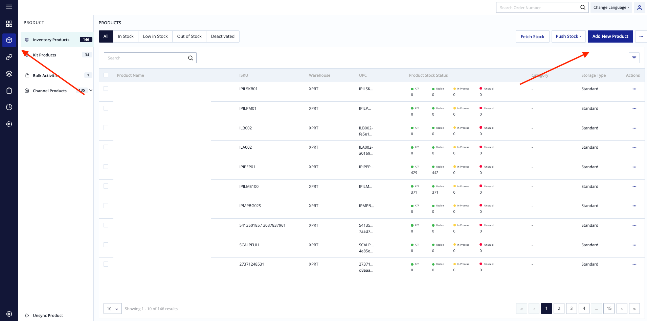Click the product search magnifier icon
Screen dimensions: 647x321
pos(191,58)
